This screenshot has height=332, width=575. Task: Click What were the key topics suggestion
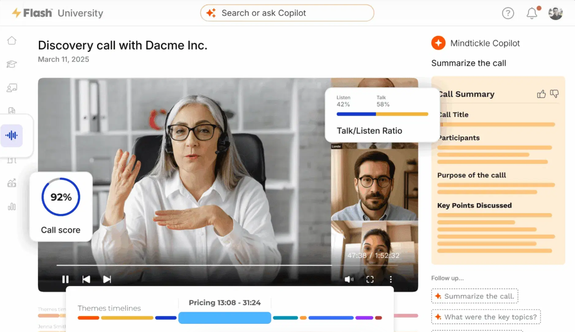pyautogui.click(x=486, y=317)
